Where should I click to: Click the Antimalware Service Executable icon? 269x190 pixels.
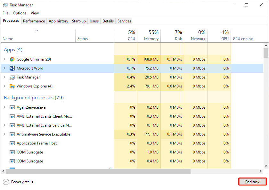12,134
